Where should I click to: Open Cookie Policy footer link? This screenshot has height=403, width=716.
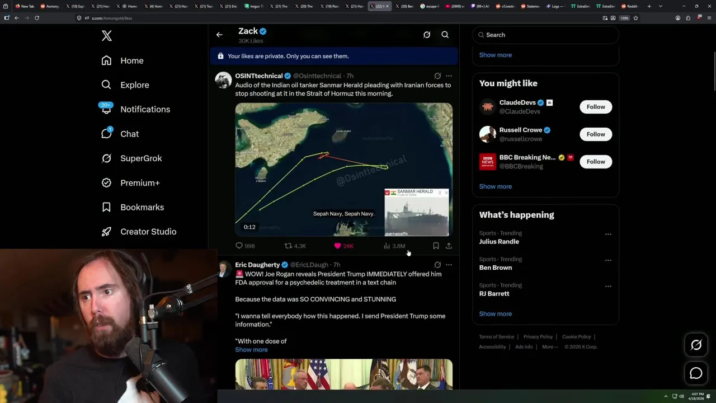pos(576,337)
